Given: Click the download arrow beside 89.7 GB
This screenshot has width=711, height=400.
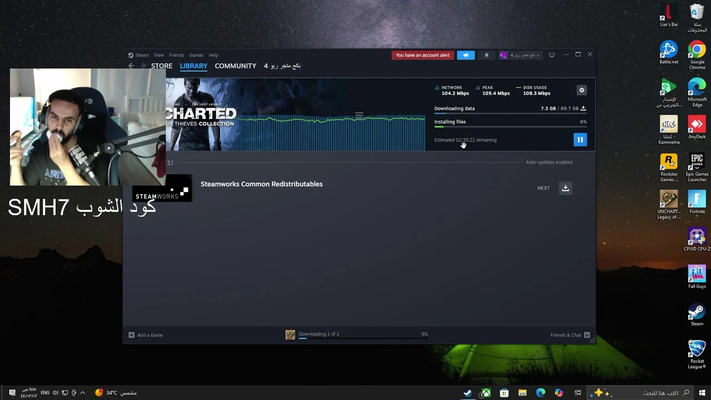Looking at the screenshot, I should click(583, 108).
